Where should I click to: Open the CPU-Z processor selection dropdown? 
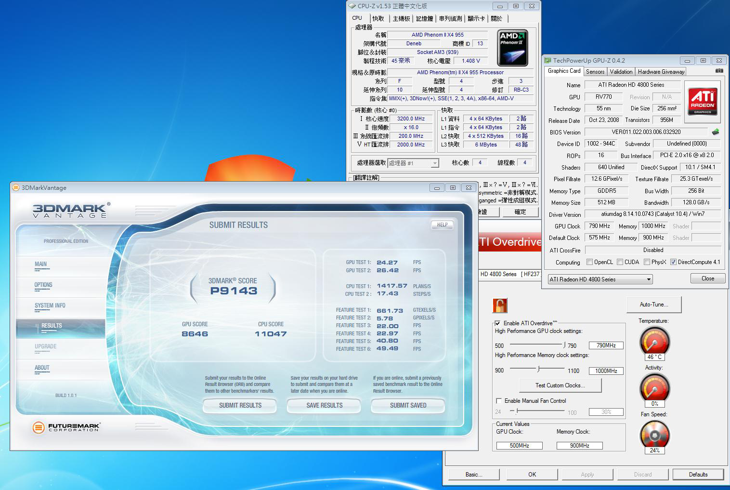tap(413, 163)
